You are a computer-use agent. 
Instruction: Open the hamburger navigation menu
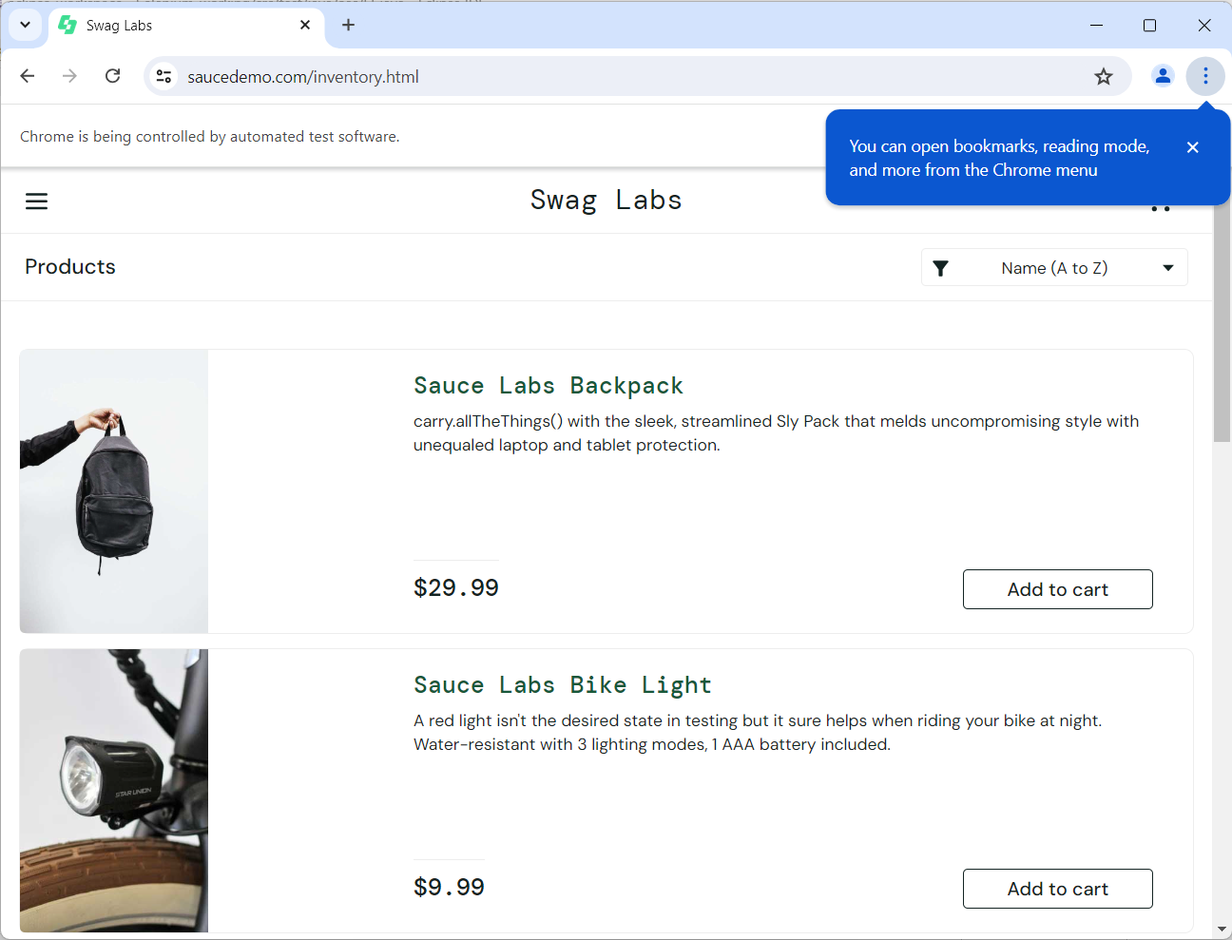coord(36,201)
